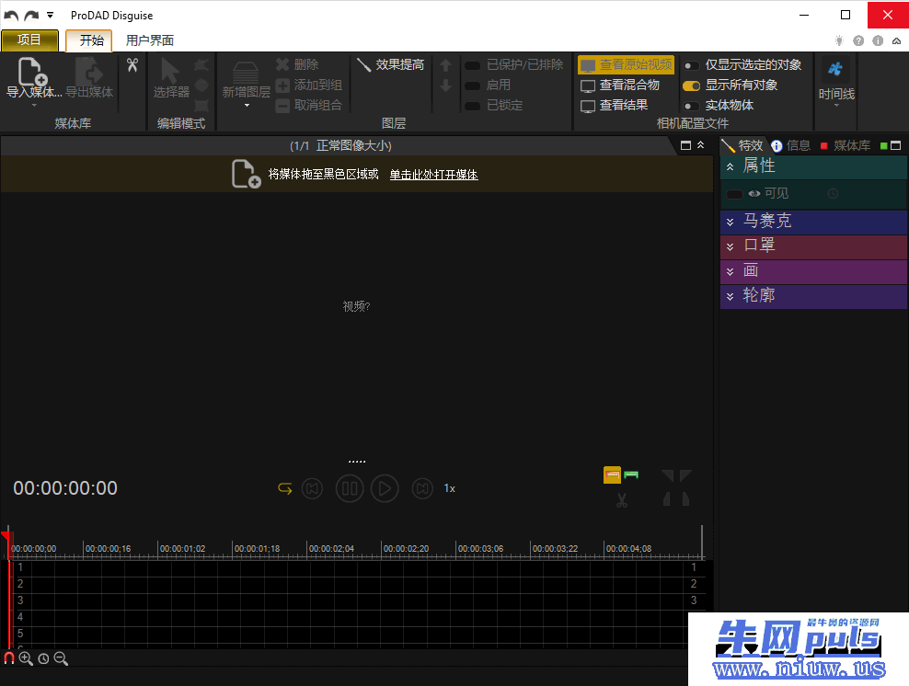The width and height of the screenshot is (909, 686).
Task: Click the Export Media (导出媒体) icon
Action: [x=88, y=72]
